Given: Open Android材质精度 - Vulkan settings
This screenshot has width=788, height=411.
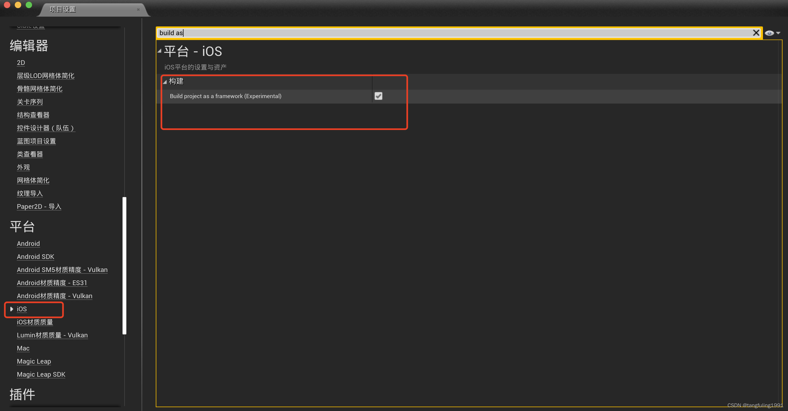Looking at the screenshot, I should pyautogui.click(x=54, y=296).
